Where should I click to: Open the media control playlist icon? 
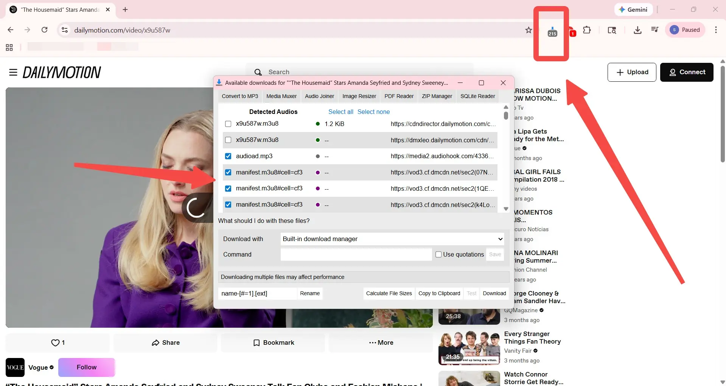(654, 30)
